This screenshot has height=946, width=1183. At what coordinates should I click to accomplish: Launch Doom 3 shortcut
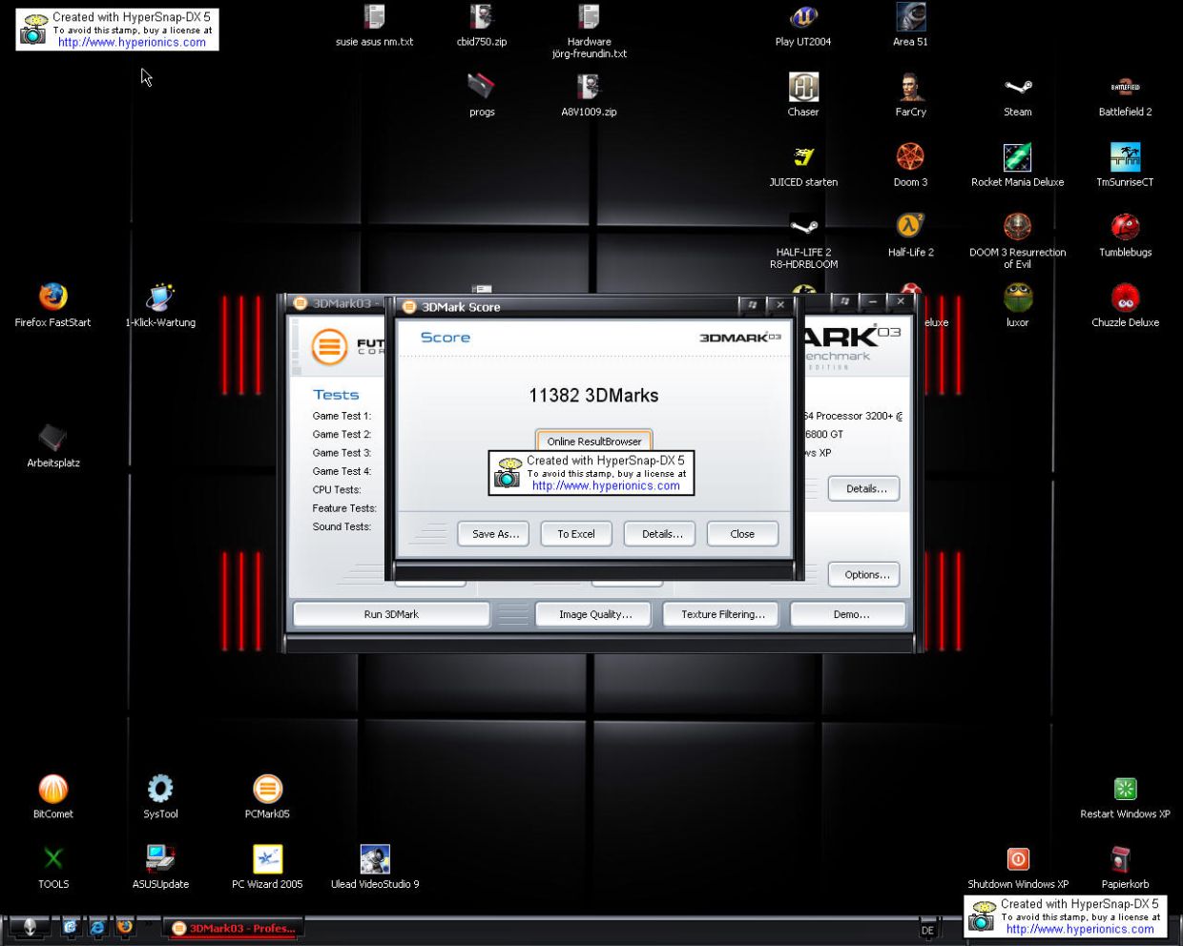(910, 157)
